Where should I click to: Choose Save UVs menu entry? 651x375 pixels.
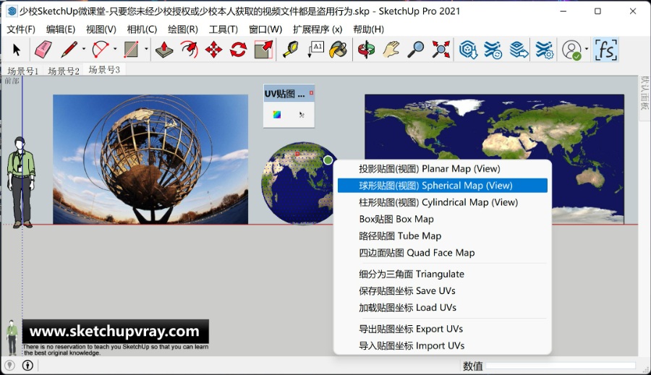click(x=443, y=290)
